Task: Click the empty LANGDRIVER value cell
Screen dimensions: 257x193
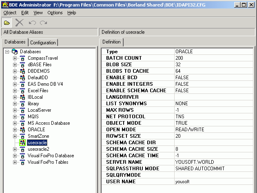Action: point(214,97)
